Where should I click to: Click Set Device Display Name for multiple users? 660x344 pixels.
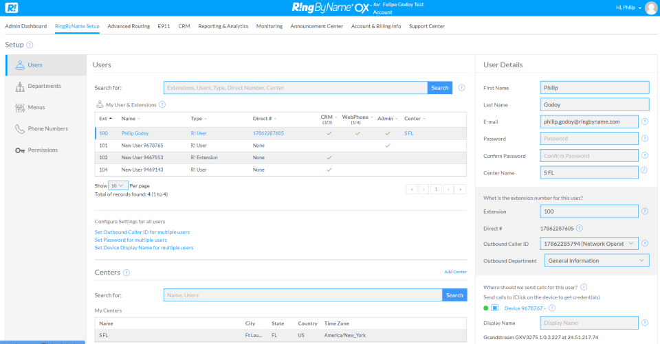[x=144, y=248]
